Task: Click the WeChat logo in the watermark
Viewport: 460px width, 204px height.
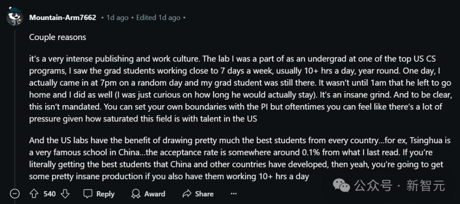Action: tap(341, 186)
